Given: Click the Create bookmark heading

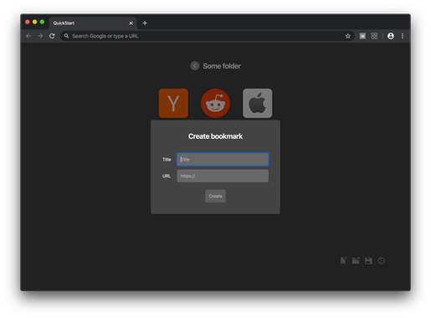Looking at the screenshot, I should [215, 136].
